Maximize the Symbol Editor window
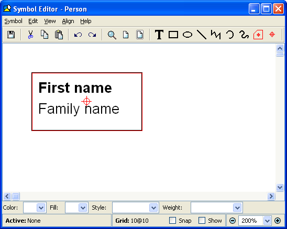Screen dimensions: 287x229 tap(266, 8)
